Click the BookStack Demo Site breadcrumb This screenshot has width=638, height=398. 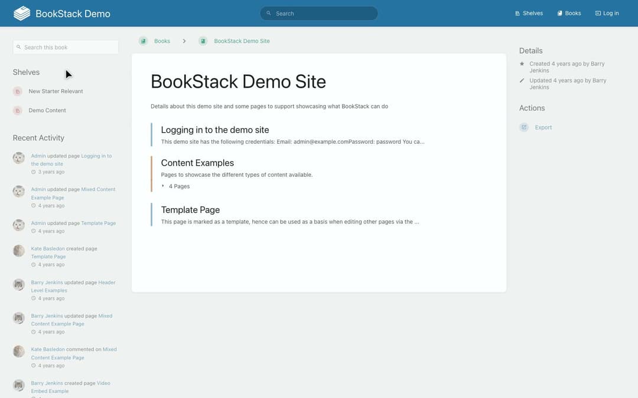242,41
